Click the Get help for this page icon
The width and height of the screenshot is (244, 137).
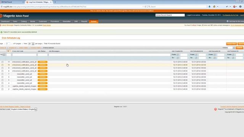[228, 21]
